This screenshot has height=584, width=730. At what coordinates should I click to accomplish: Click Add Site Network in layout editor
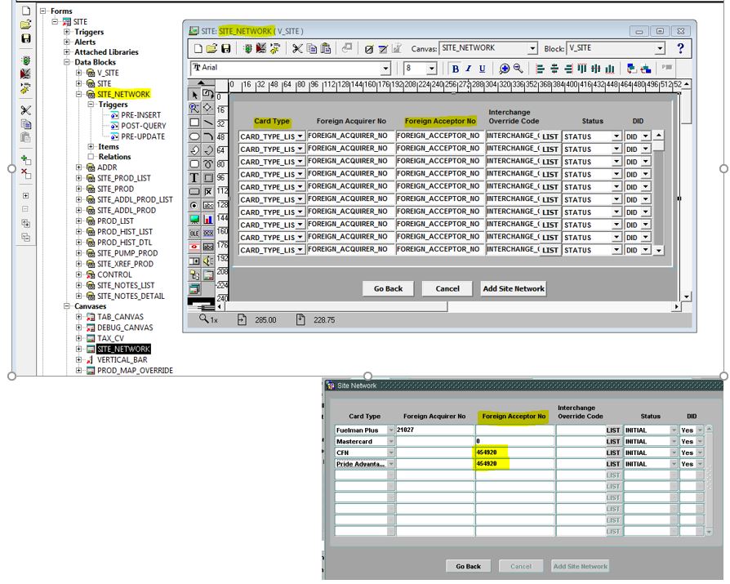point(514,288)
